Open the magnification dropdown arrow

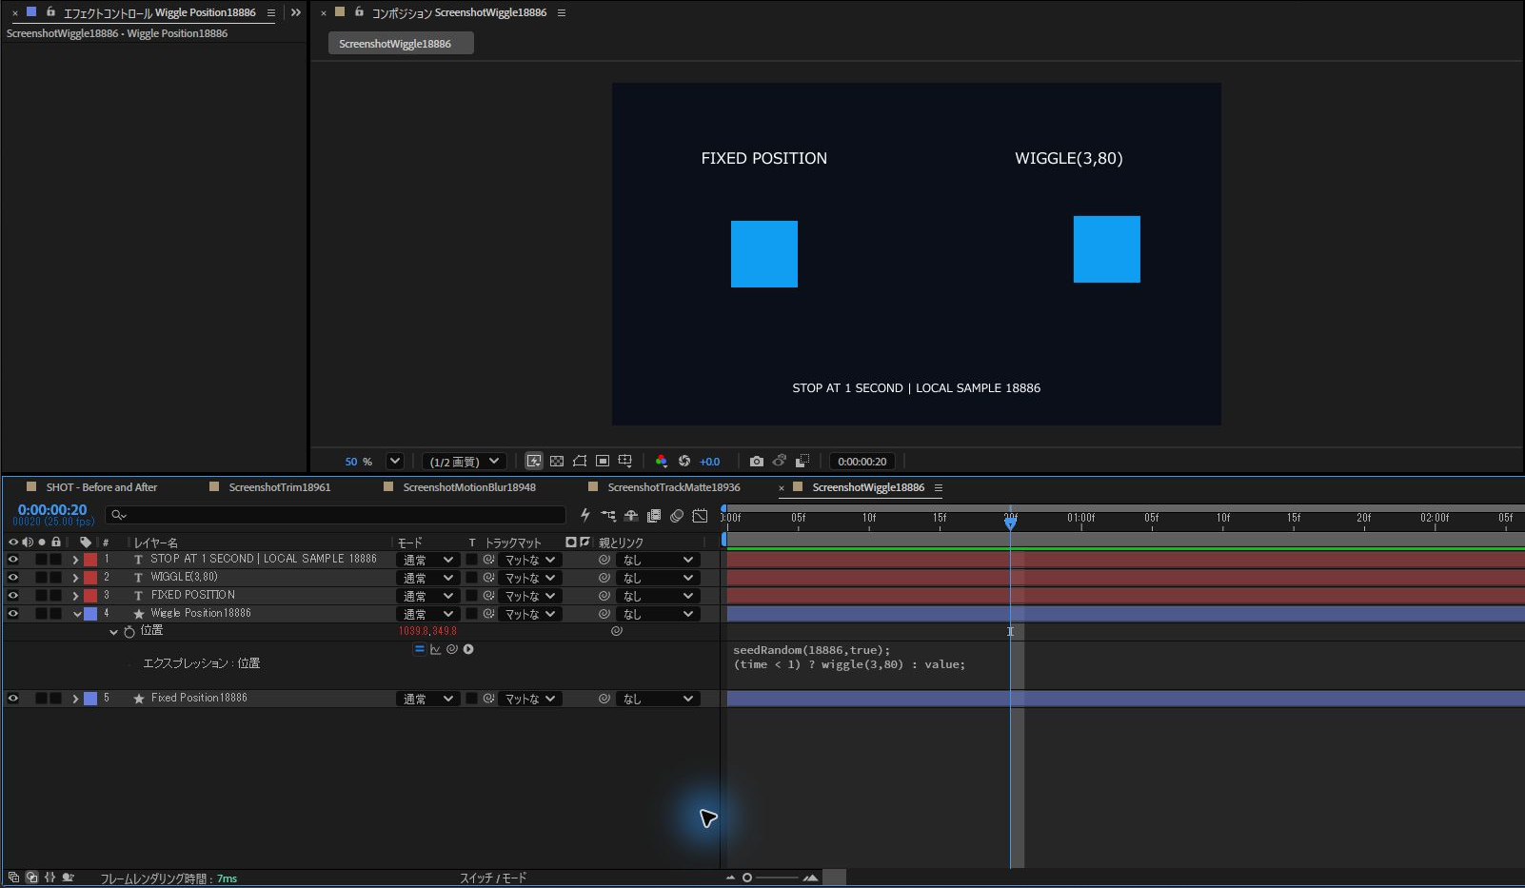point(395,461)
